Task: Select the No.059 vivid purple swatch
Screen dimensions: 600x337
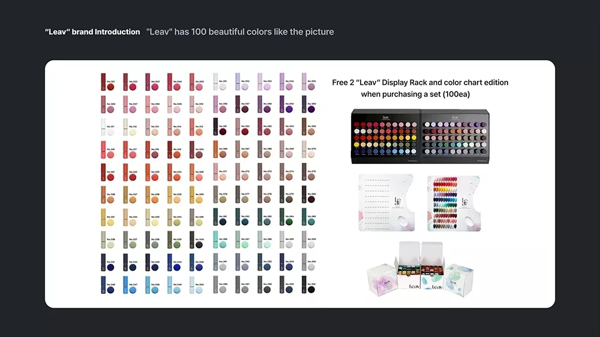Action: [289, 110]
